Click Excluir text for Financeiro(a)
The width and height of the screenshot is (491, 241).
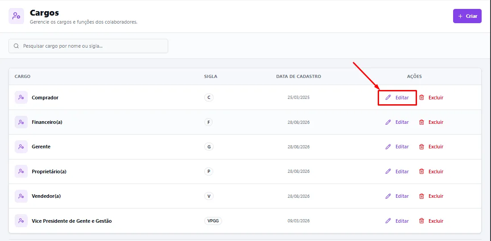pyautogui.click(x=436, y=122)
